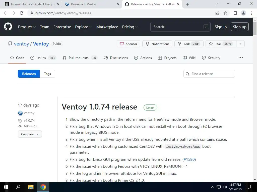Viewport: 257px width, 192px height.
Task: Open the Actions tab
Action: 143,58
